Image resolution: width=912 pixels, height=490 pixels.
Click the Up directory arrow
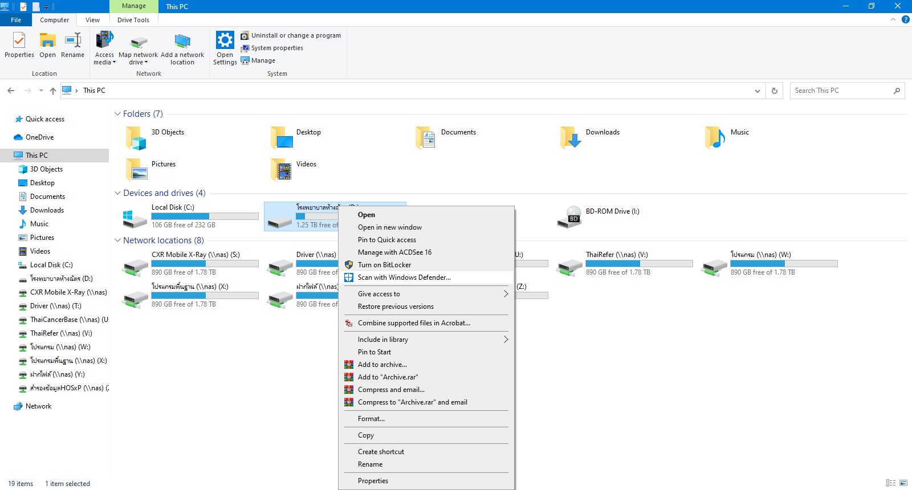53,91
